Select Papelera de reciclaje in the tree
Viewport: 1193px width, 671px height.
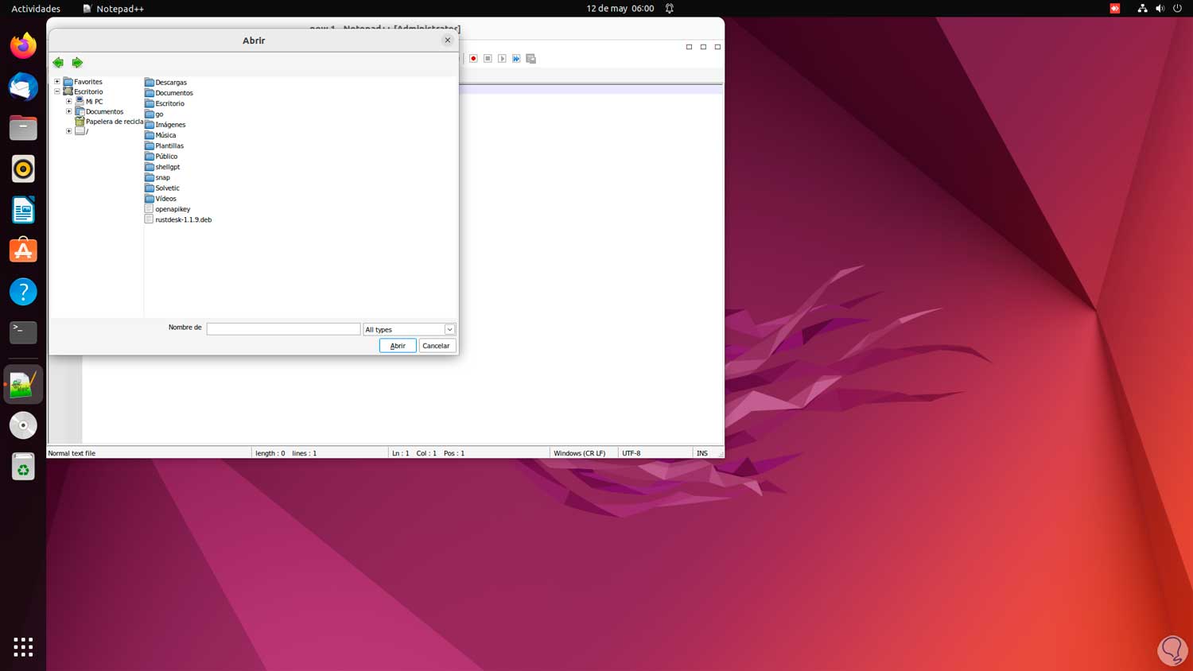tap(115, 122)
